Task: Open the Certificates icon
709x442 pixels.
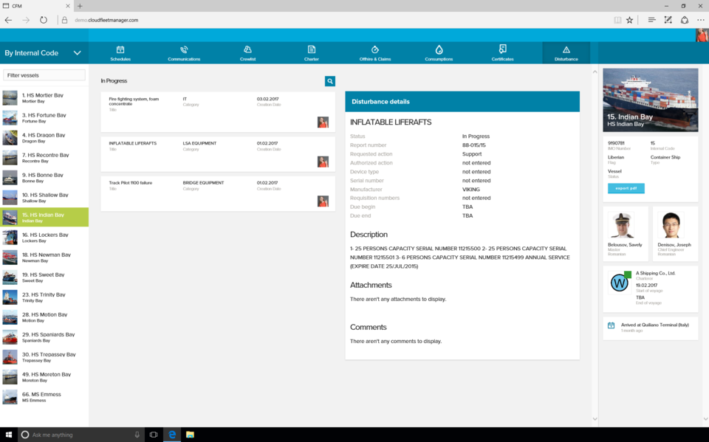Action: [502, 50]
